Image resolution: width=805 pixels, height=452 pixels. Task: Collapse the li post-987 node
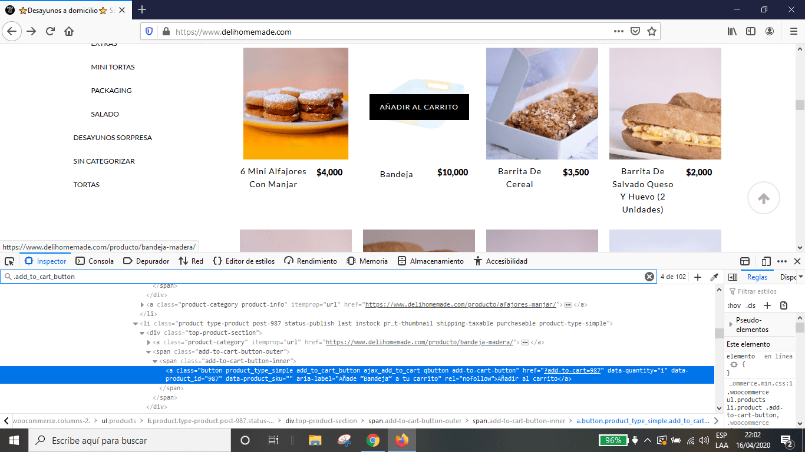click(136, 324)
